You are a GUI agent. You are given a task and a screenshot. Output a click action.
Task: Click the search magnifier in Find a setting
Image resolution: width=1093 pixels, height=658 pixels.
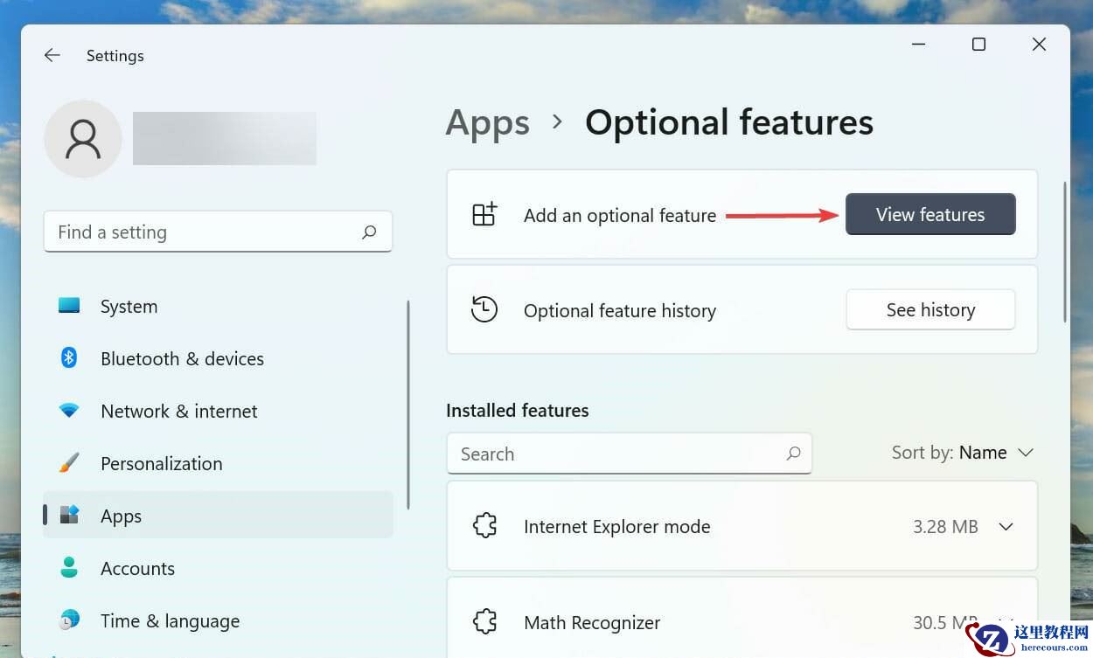(369, 232)
